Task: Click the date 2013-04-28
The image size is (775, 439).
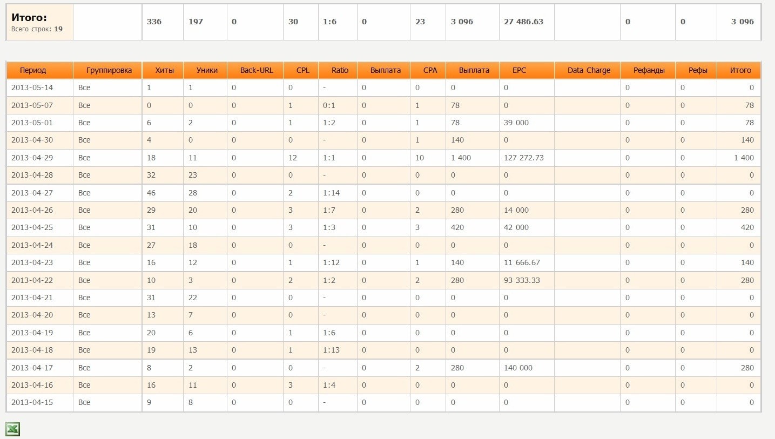Action: [32, 175]
